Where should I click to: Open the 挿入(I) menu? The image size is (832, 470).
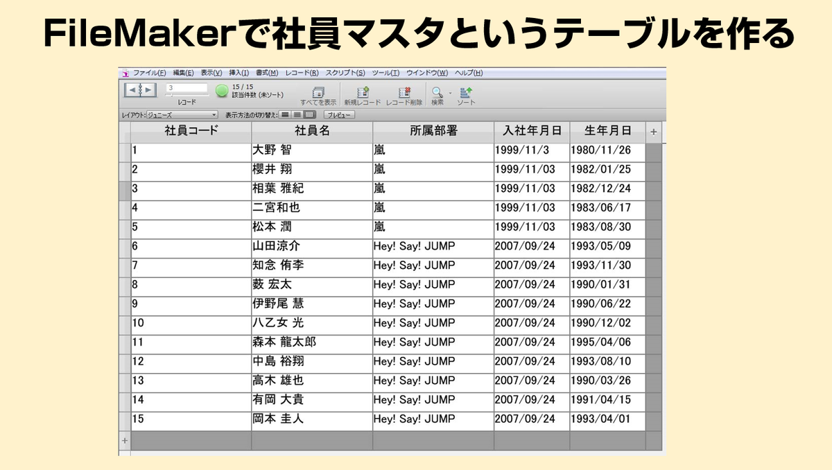pyautogui.click(x=239, y=73)
